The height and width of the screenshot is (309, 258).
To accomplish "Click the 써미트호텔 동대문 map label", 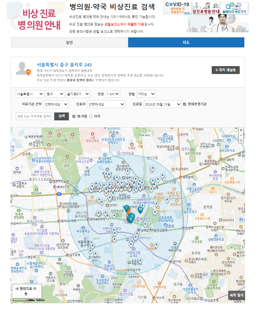I will (133, 254).
